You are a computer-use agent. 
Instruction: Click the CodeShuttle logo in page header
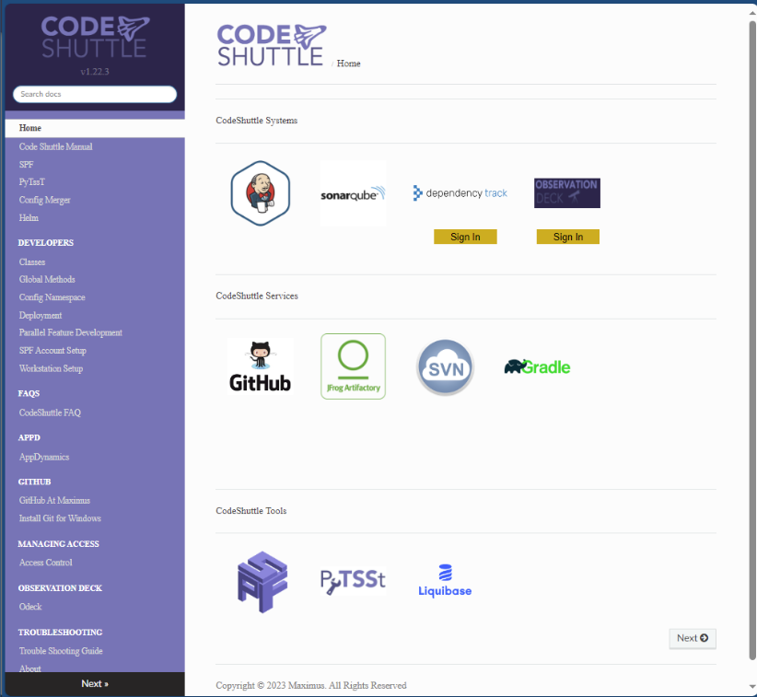(272, 45)
